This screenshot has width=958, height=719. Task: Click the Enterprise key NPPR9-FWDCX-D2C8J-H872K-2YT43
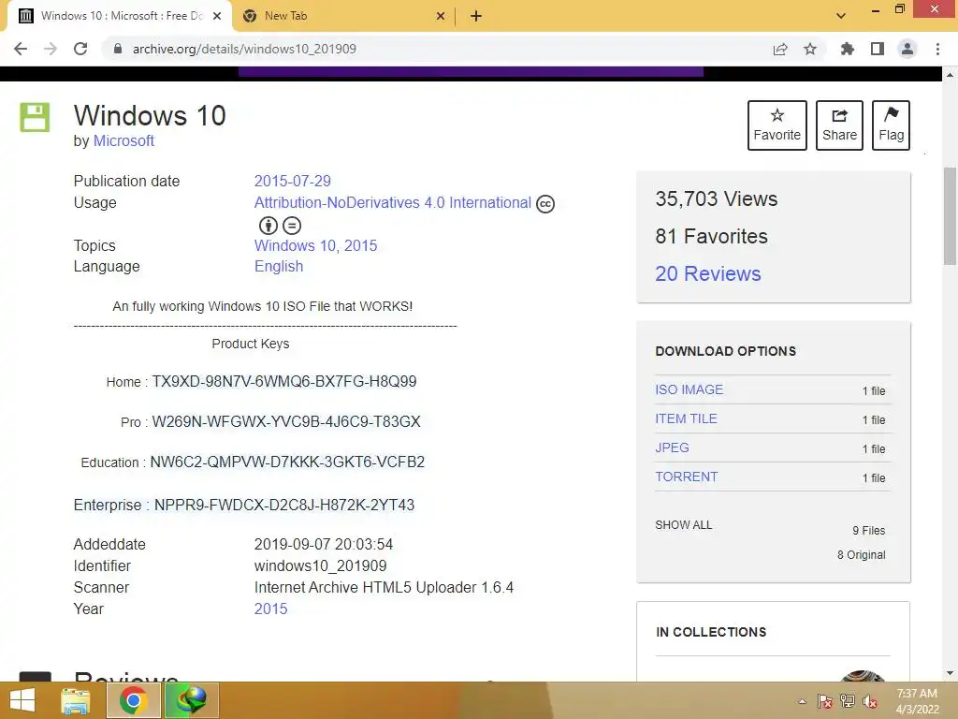click(284, 505)
